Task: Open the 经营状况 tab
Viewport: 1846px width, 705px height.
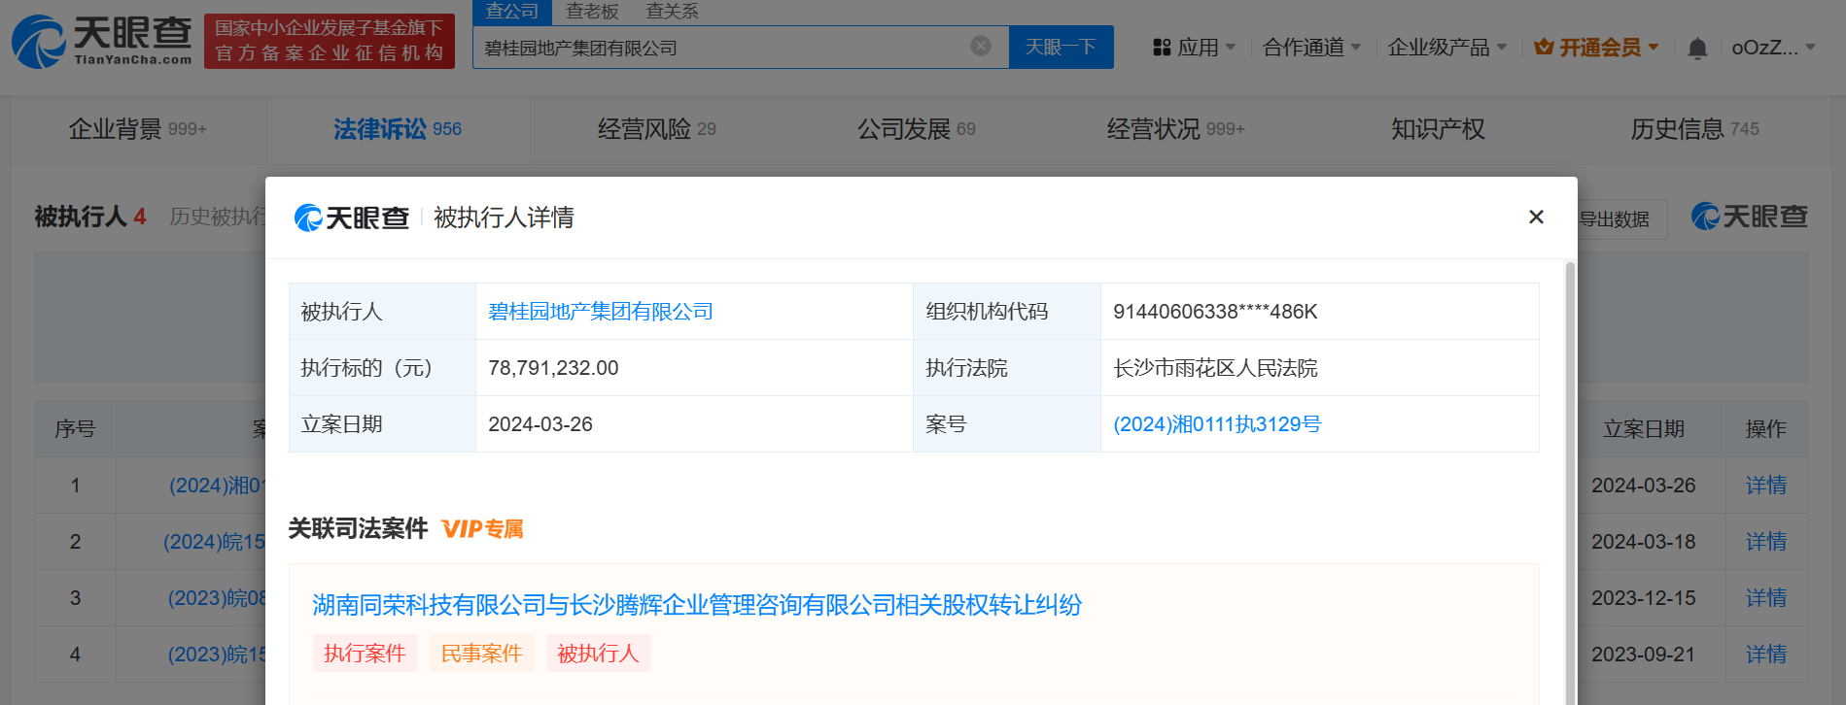Action: (1175, 129)
